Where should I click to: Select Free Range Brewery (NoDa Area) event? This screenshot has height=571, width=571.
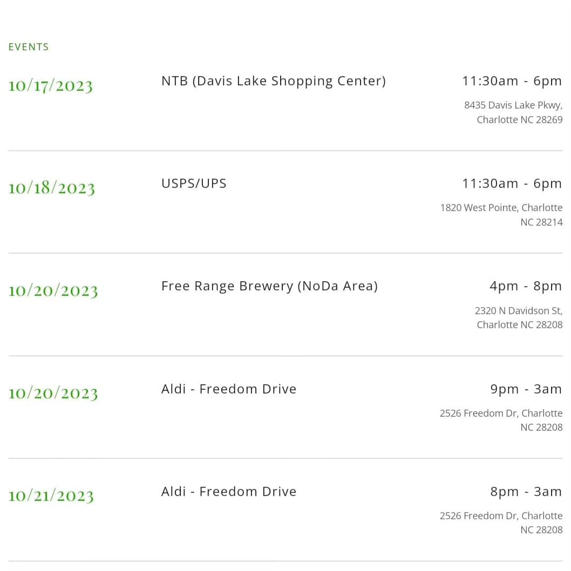click(x=269, y=286)
